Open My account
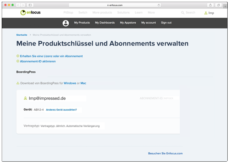Viewport: 229px width, 163px height. [148, 22]
